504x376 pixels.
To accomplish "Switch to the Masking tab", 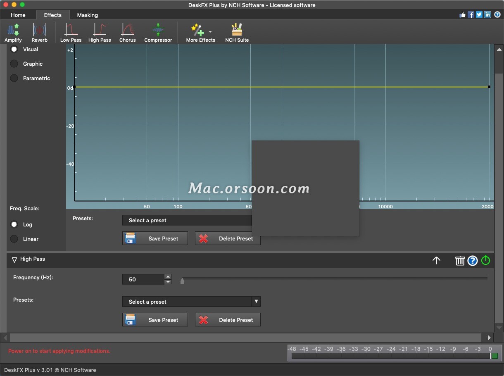I will pyautogui.click(x=88, y=15).
